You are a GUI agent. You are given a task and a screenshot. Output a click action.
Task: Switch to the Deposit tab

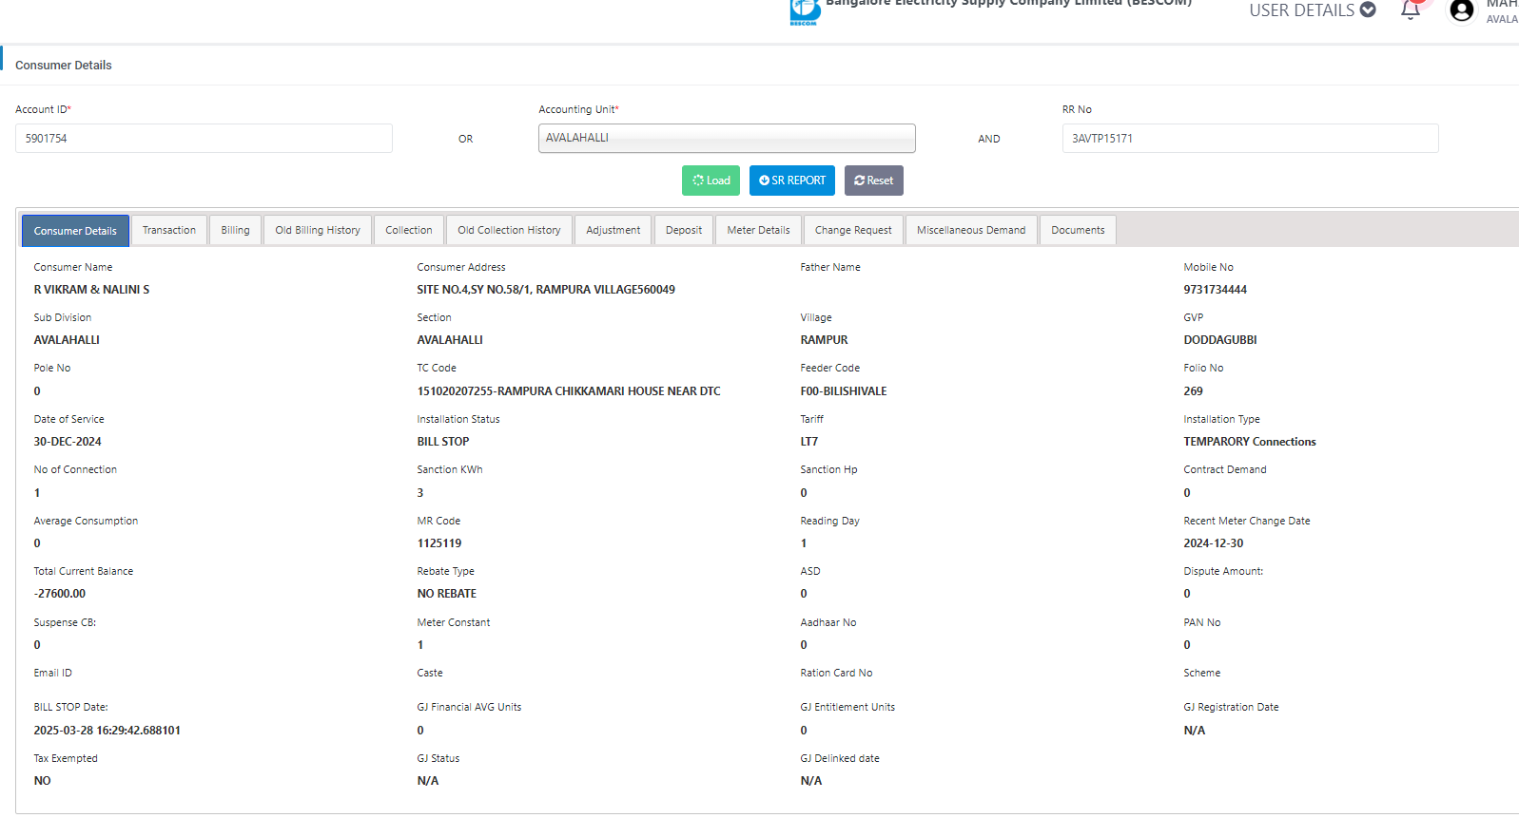[x=684, y=230]
